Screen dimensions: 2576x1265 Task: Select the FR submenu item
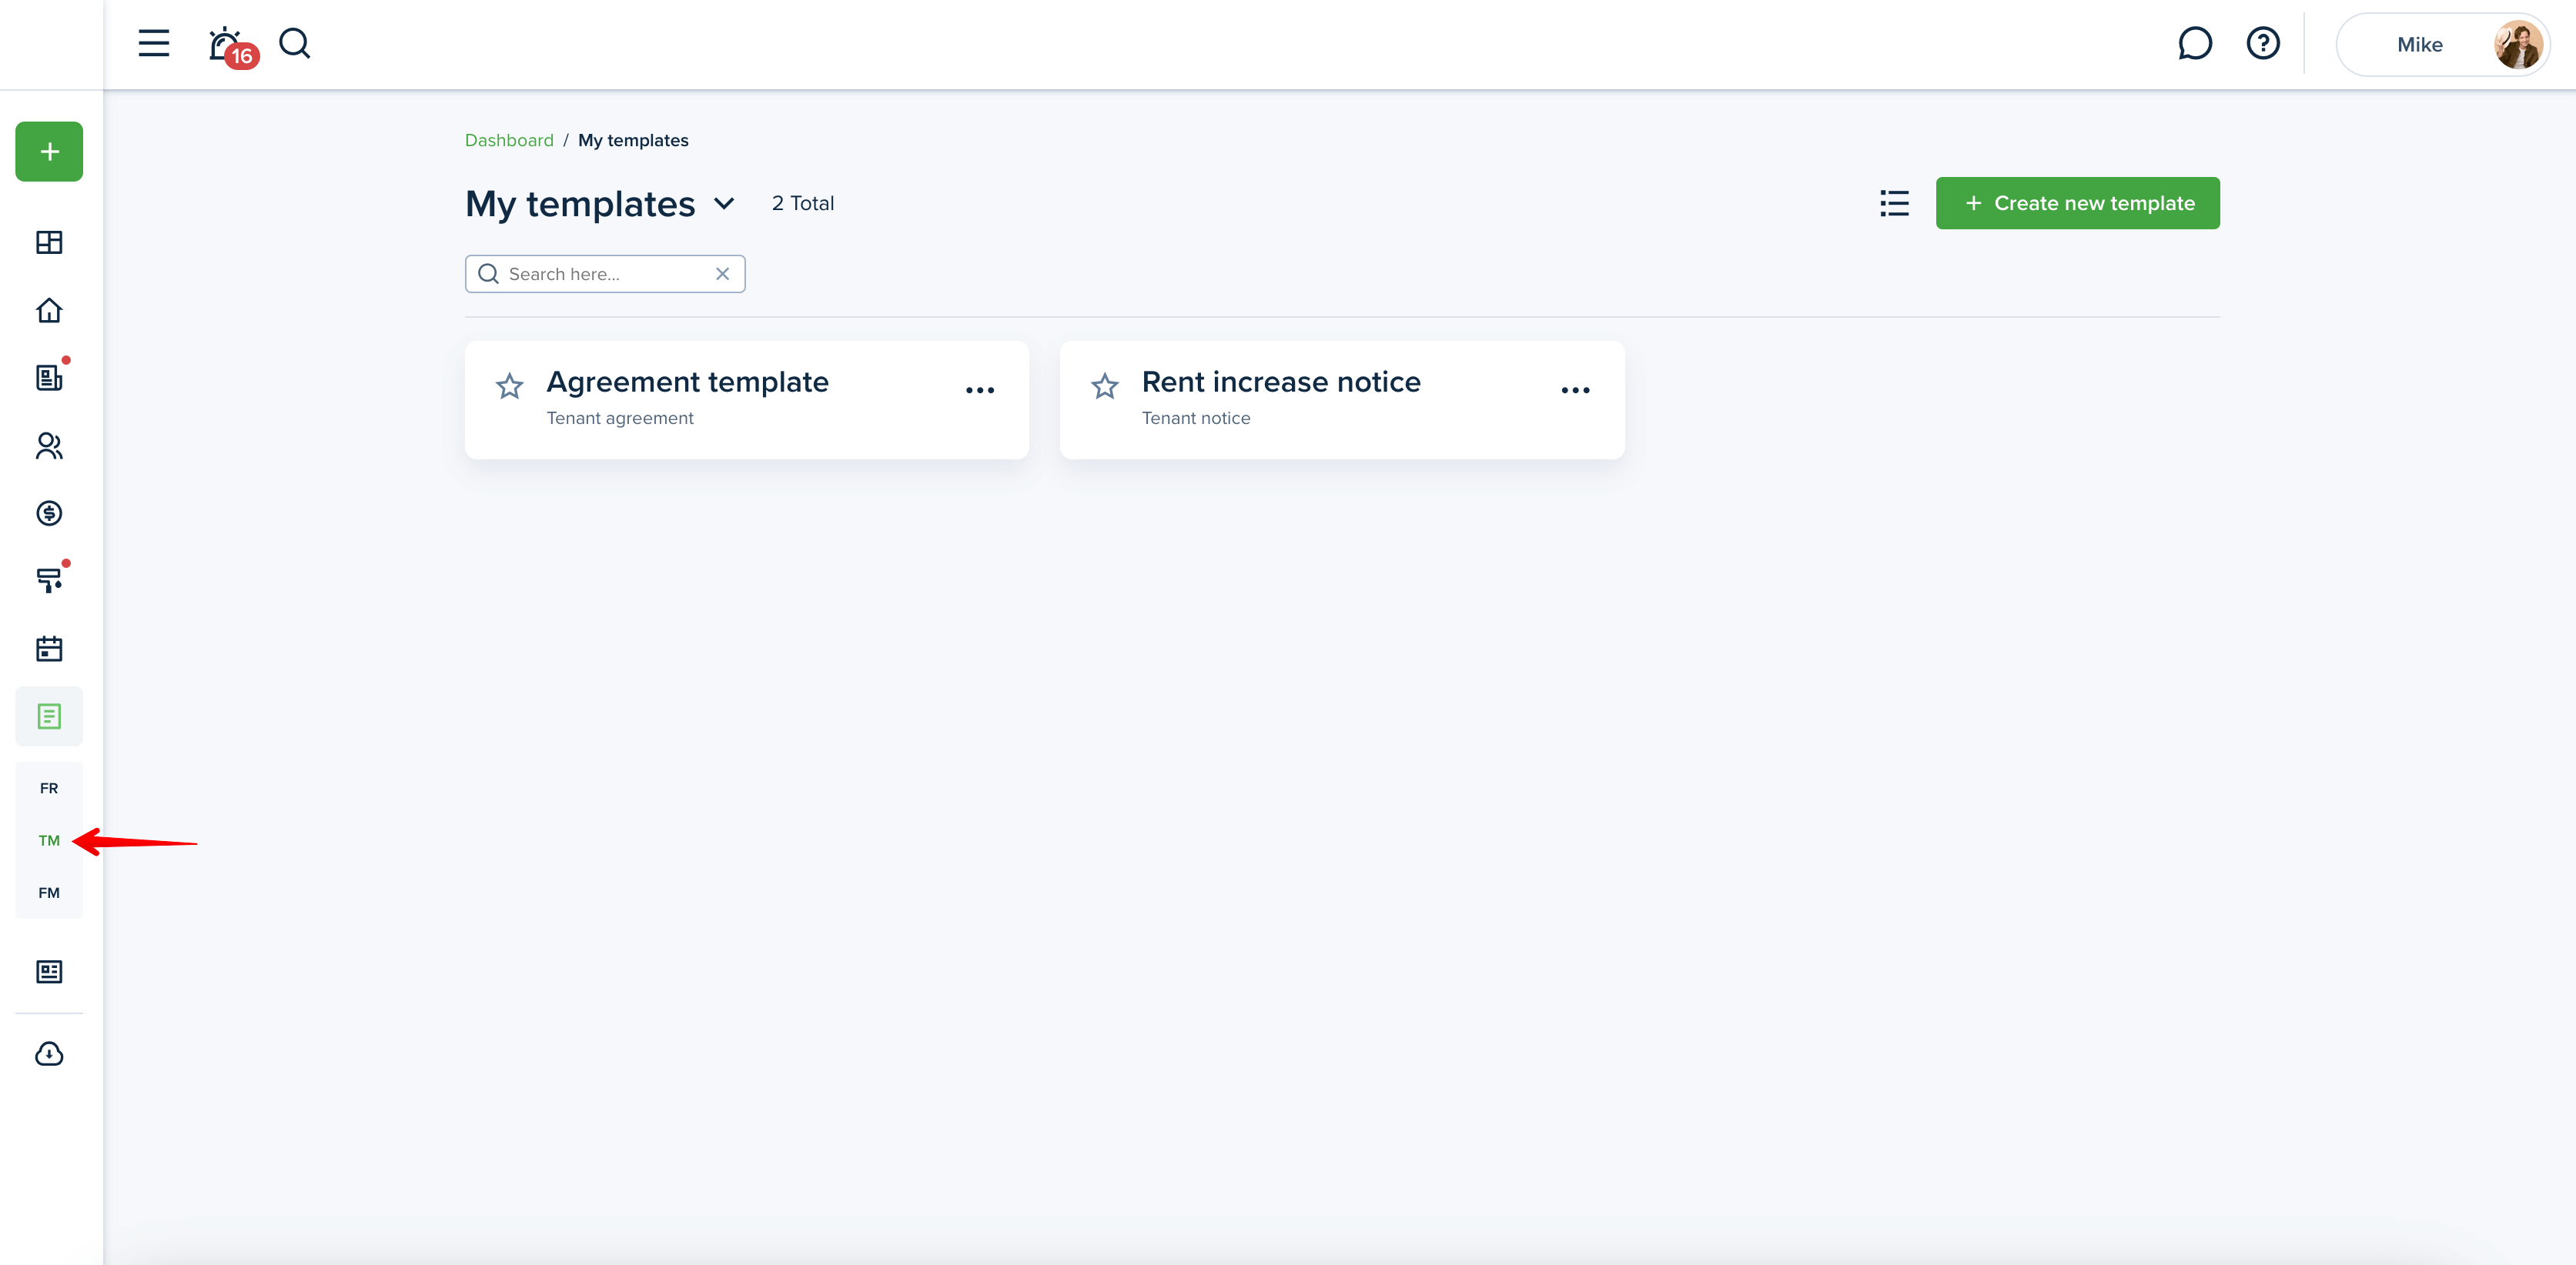pos(49,789)
